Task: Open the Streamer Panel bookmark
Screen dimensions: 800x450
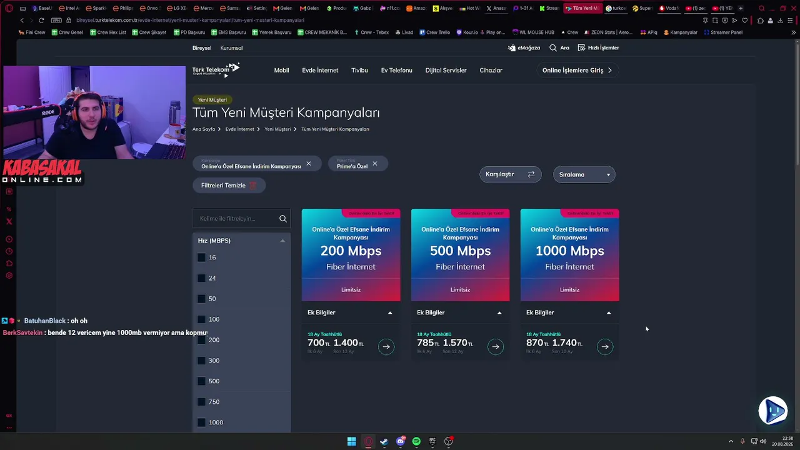Action: [723, 32]
